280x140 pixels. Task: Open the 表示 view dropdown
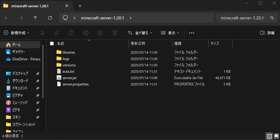coord(170,33)
